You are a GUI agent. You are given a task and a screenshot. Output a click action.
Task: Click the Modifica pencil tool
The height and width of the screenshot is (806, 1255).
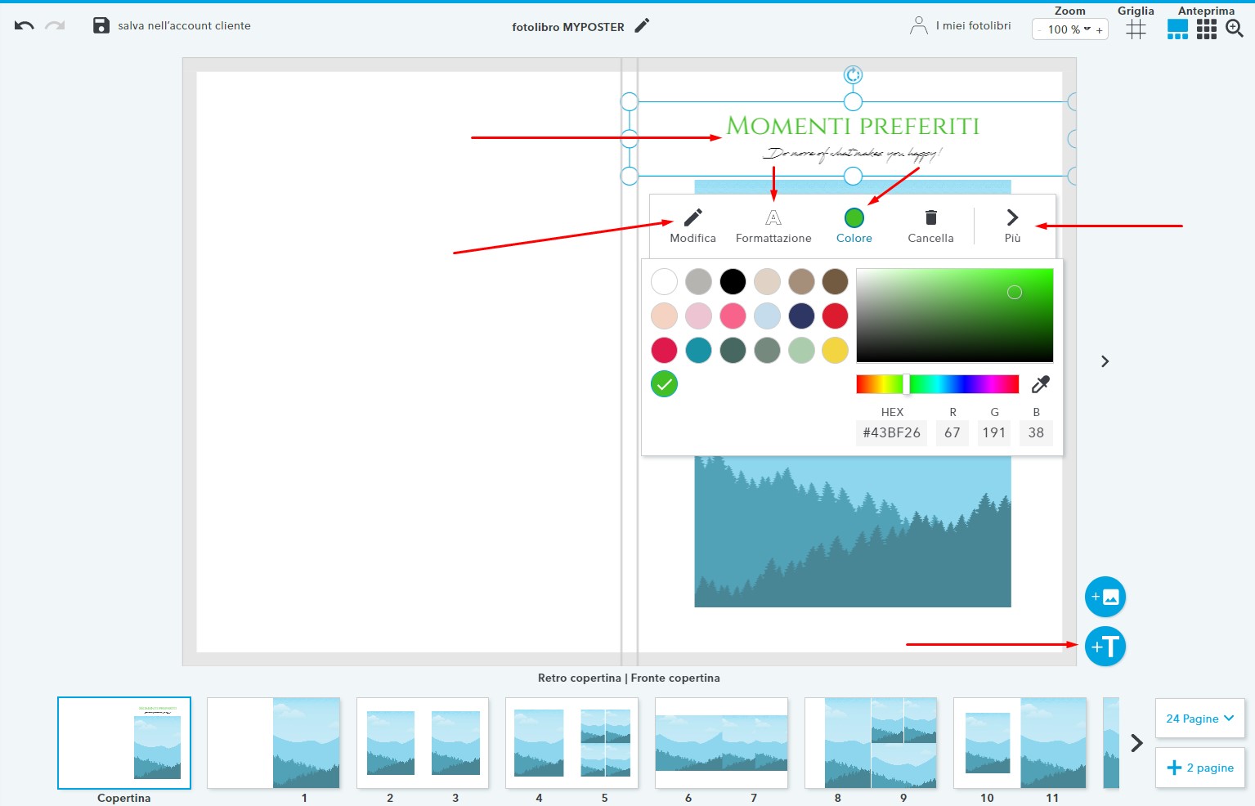[x=692, y=226]
